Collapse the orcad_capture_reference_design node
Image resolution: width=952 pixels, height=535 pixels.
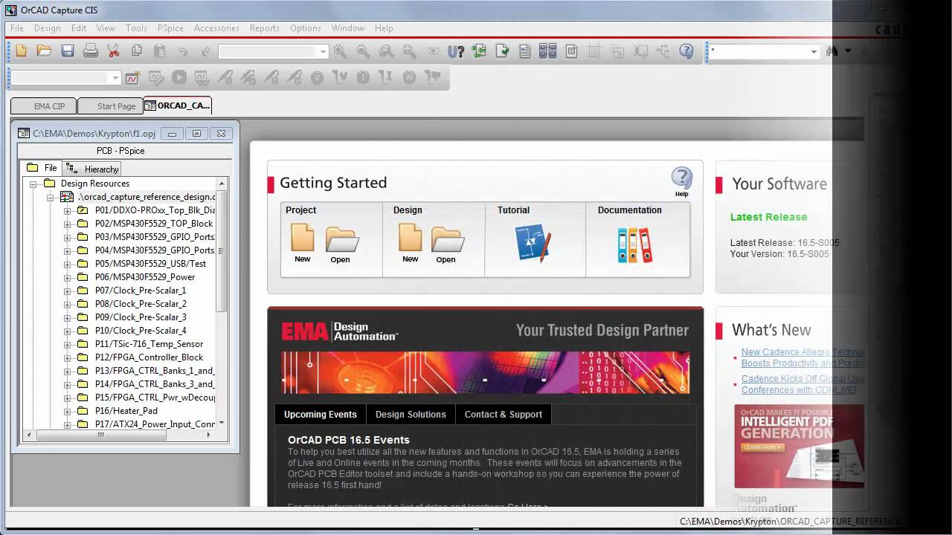click(51, 197)
